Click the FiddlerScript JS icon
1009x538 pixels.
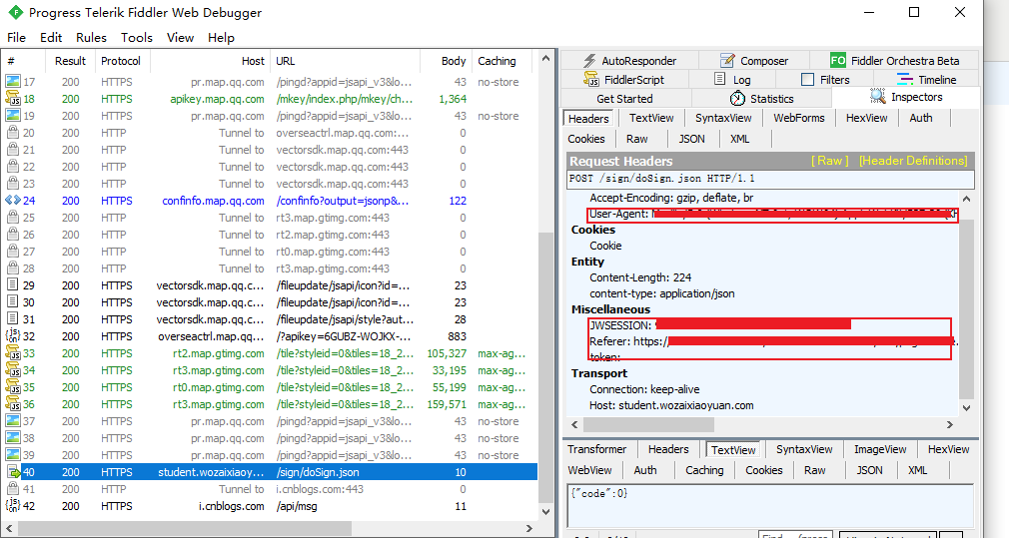click(590, 79)
